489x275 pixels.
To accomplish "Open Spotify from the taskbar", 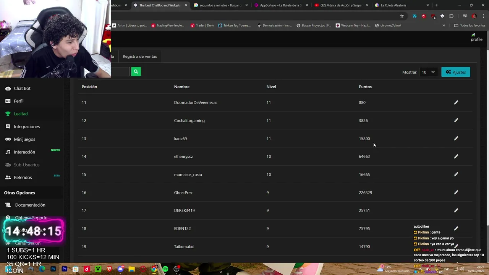I will 165,269.
